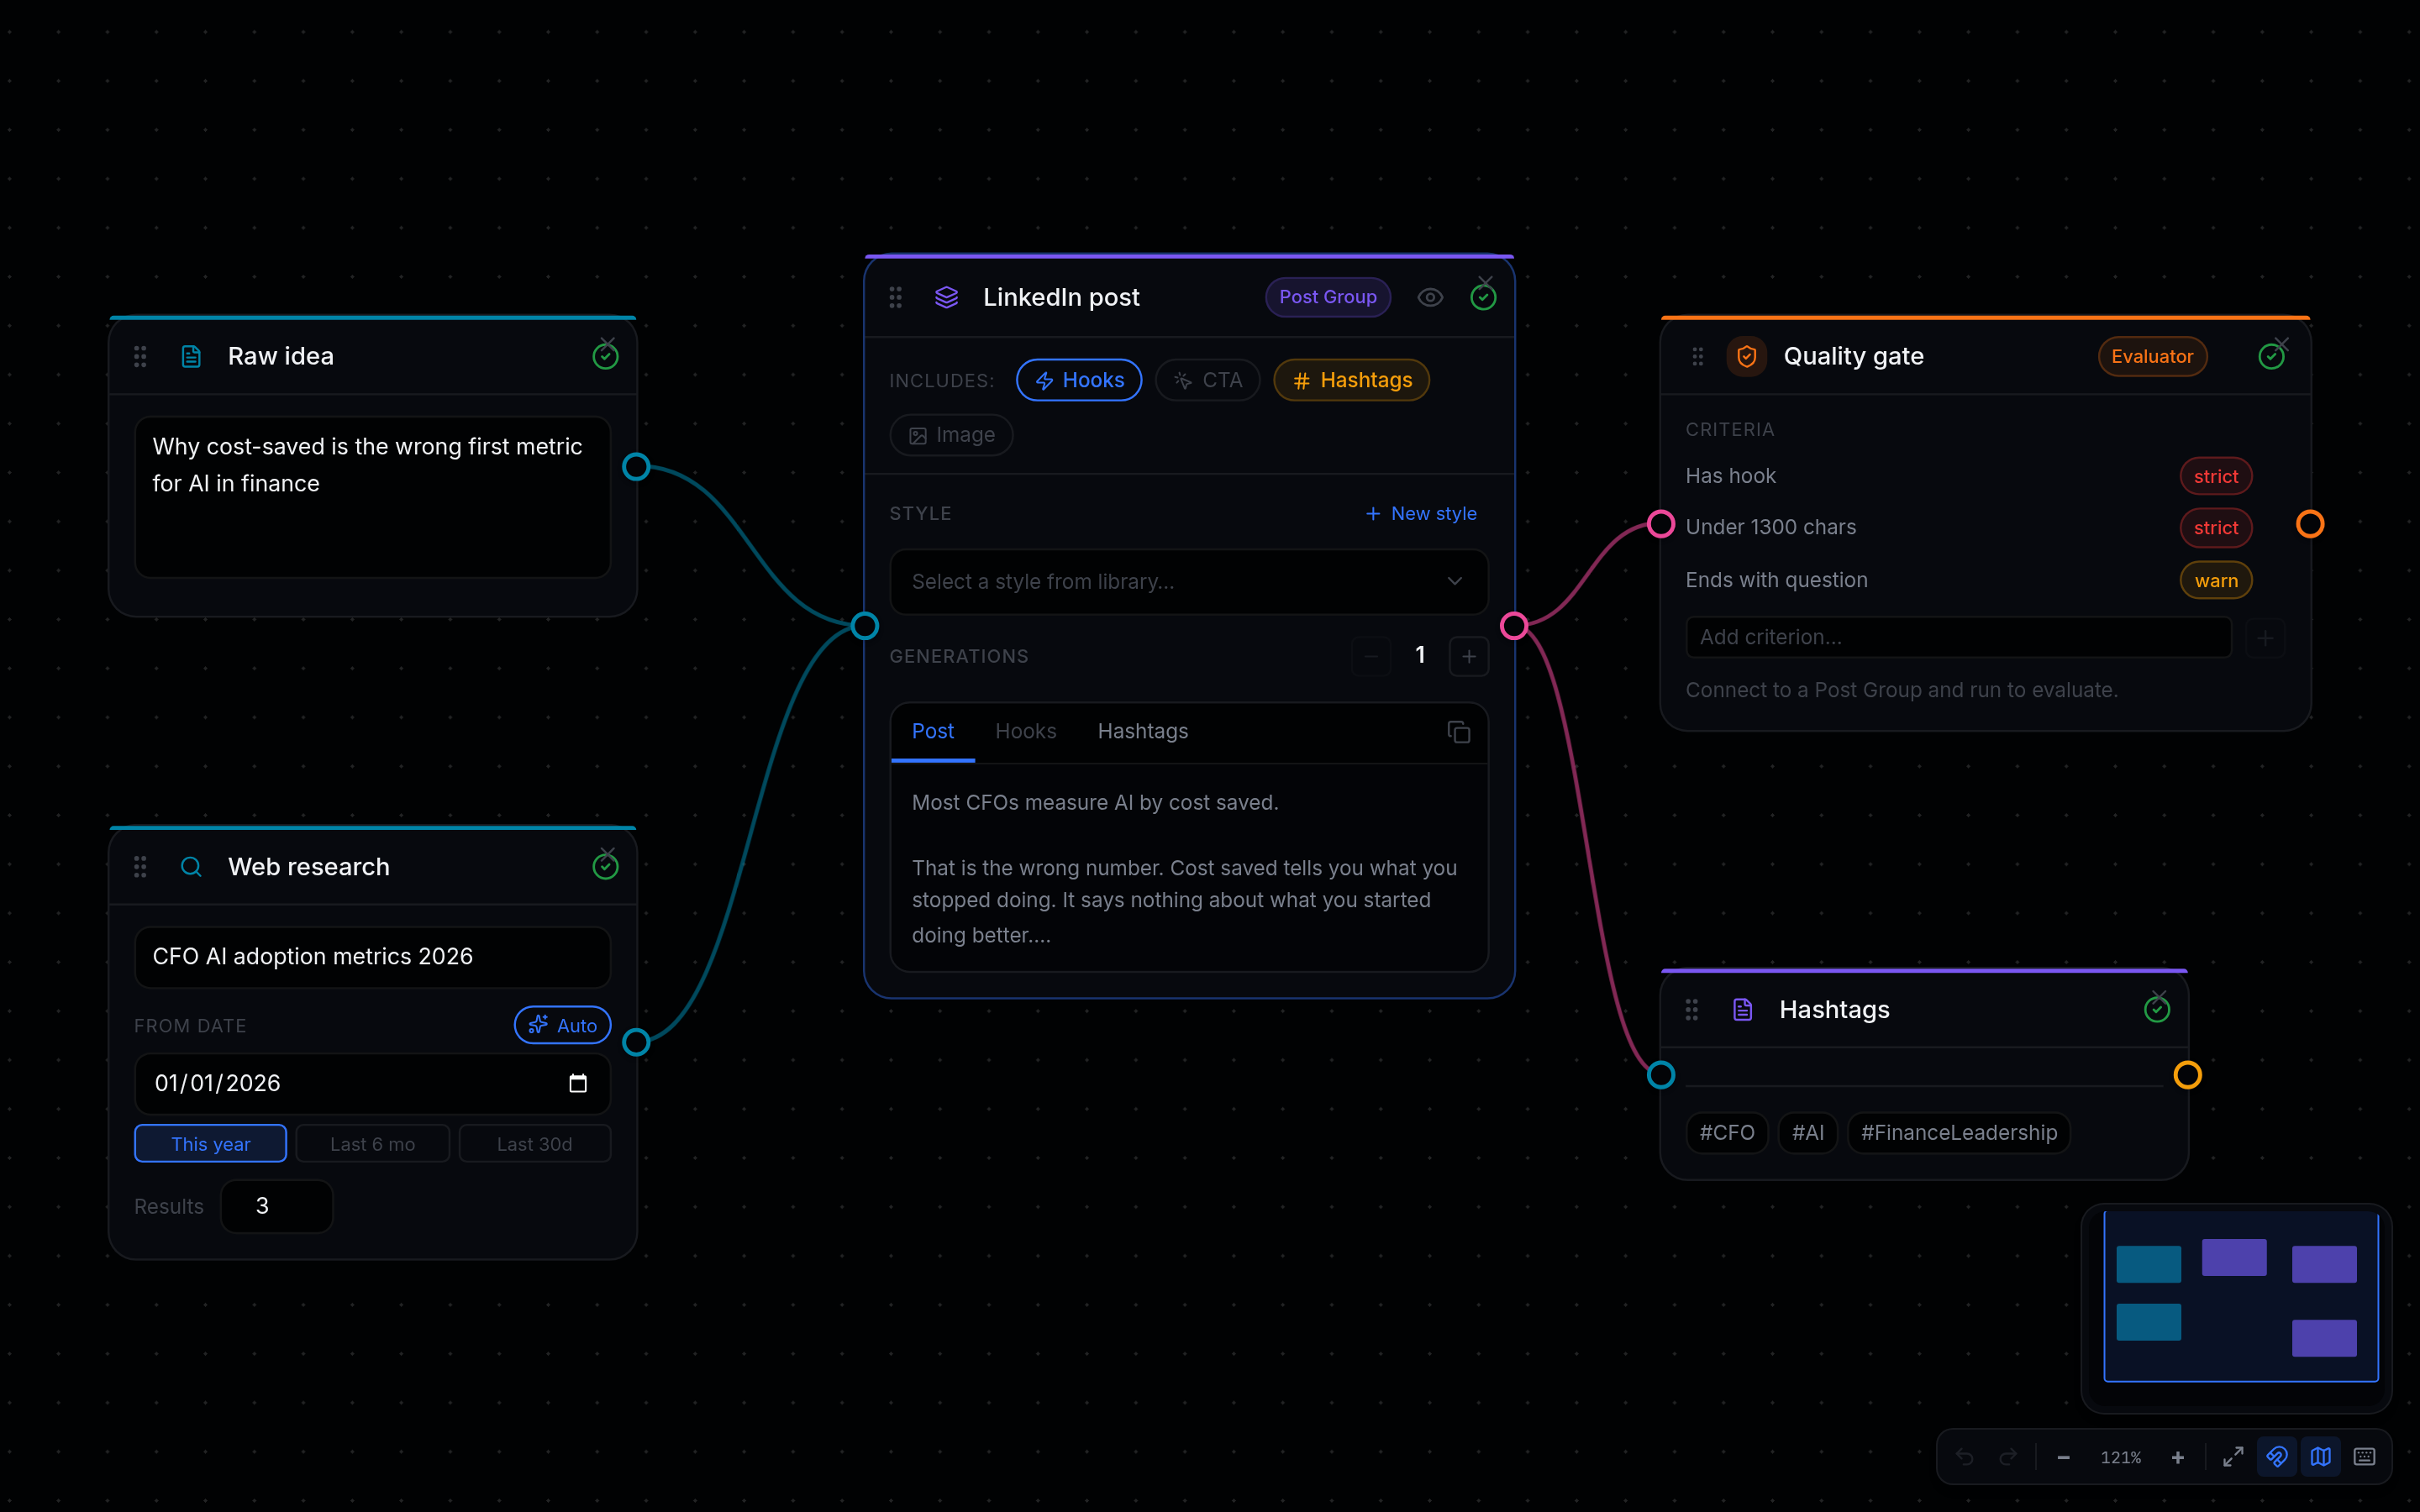Screen dimensions: 2420x1512
Task: Click the #FinanceLeadership hashtag chip
Action: pos(1958,1132)
